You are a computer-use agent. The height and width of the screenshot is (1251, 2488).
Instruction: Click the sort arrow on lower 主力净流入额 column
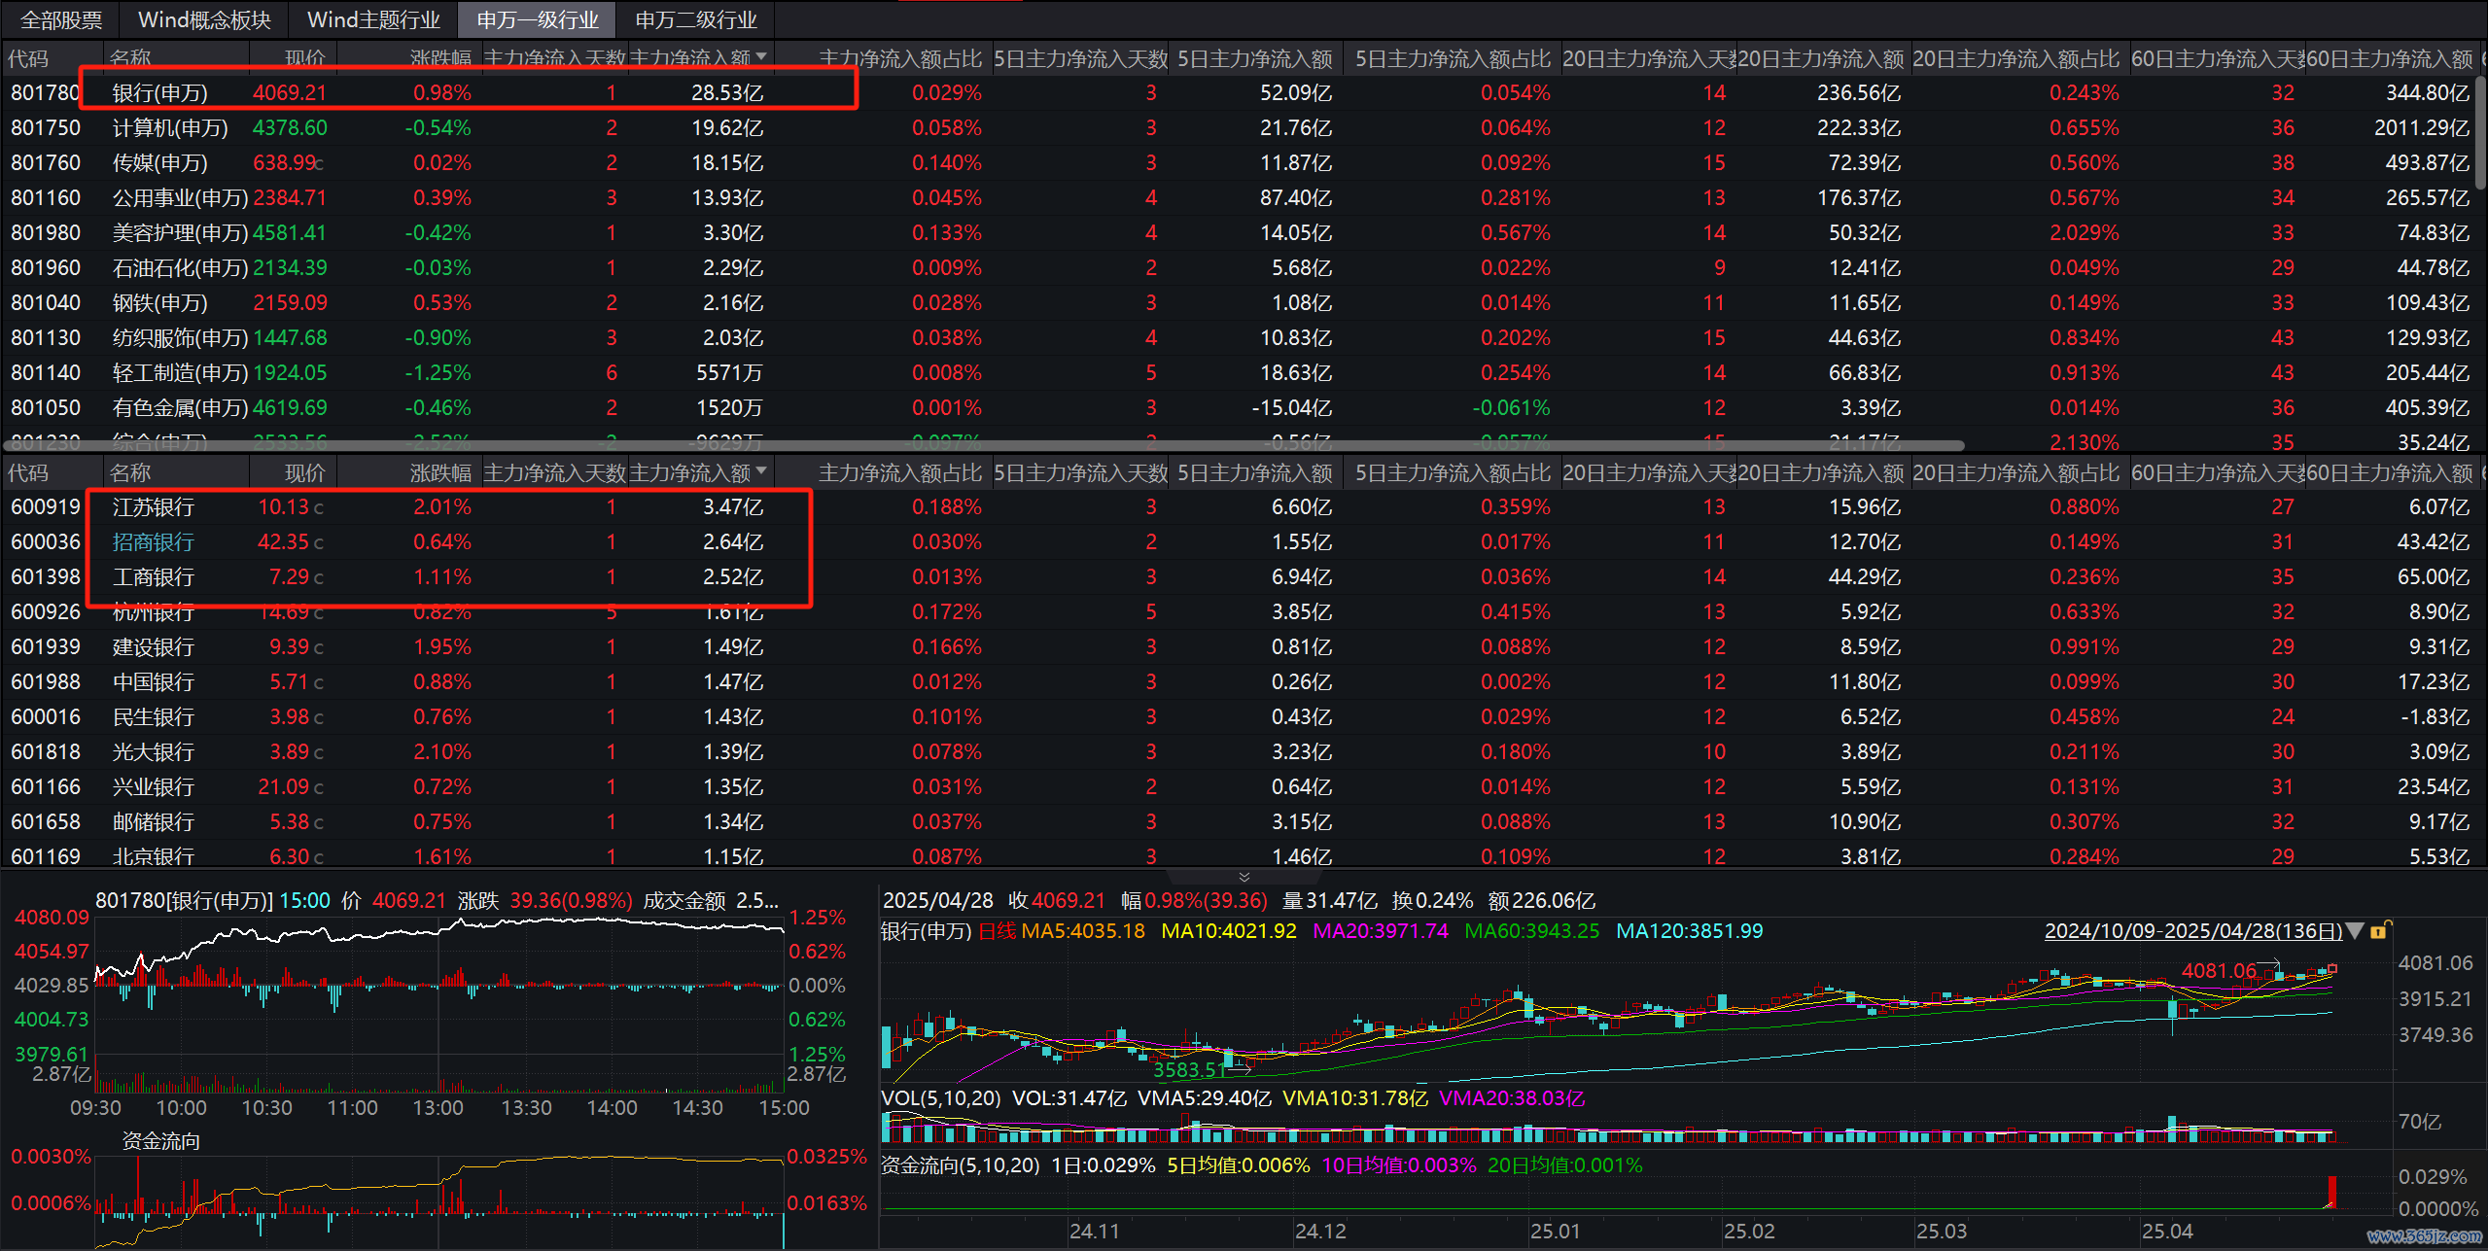coord(761,471)
